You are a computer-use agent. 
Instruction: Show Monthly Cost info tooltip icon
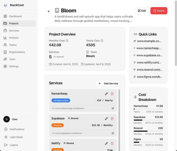(x=67, y=41)
